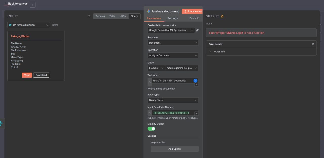Screen dimensions: 324x158
Task: Copy error details using the copy icon
Action: (313, 44)
